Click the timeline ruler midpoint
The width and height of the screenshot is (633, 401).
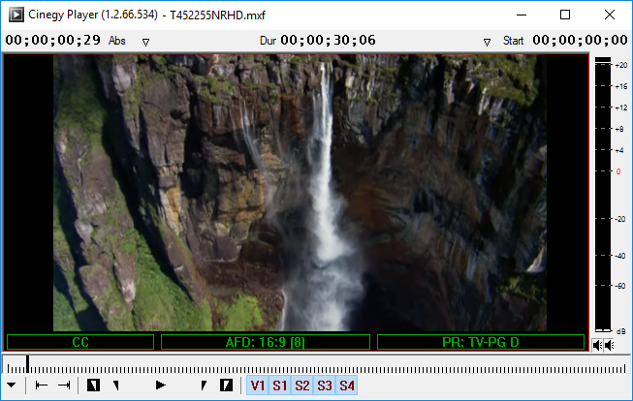point(316,365)
